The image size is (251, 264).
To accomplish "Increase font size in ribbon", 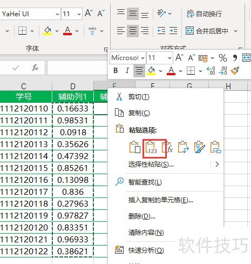I will click(89, 13).
